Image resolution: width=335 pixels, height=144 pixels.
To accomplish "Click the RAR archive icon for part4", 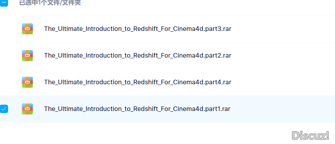I will click(27, 82).
